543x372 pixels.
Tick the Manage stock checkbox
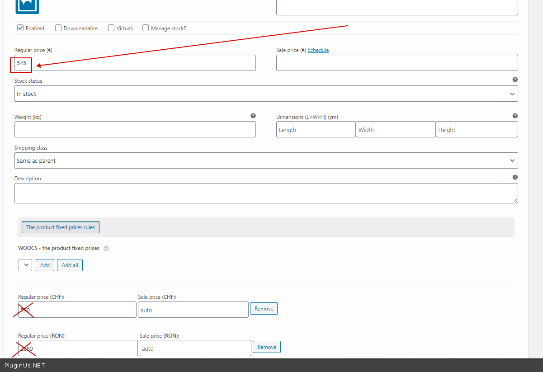click(x=146, y=28)
